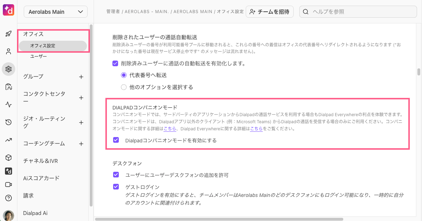Open チャネル&IVR menu item
This screenshot has height=221, width=422.
40,161
